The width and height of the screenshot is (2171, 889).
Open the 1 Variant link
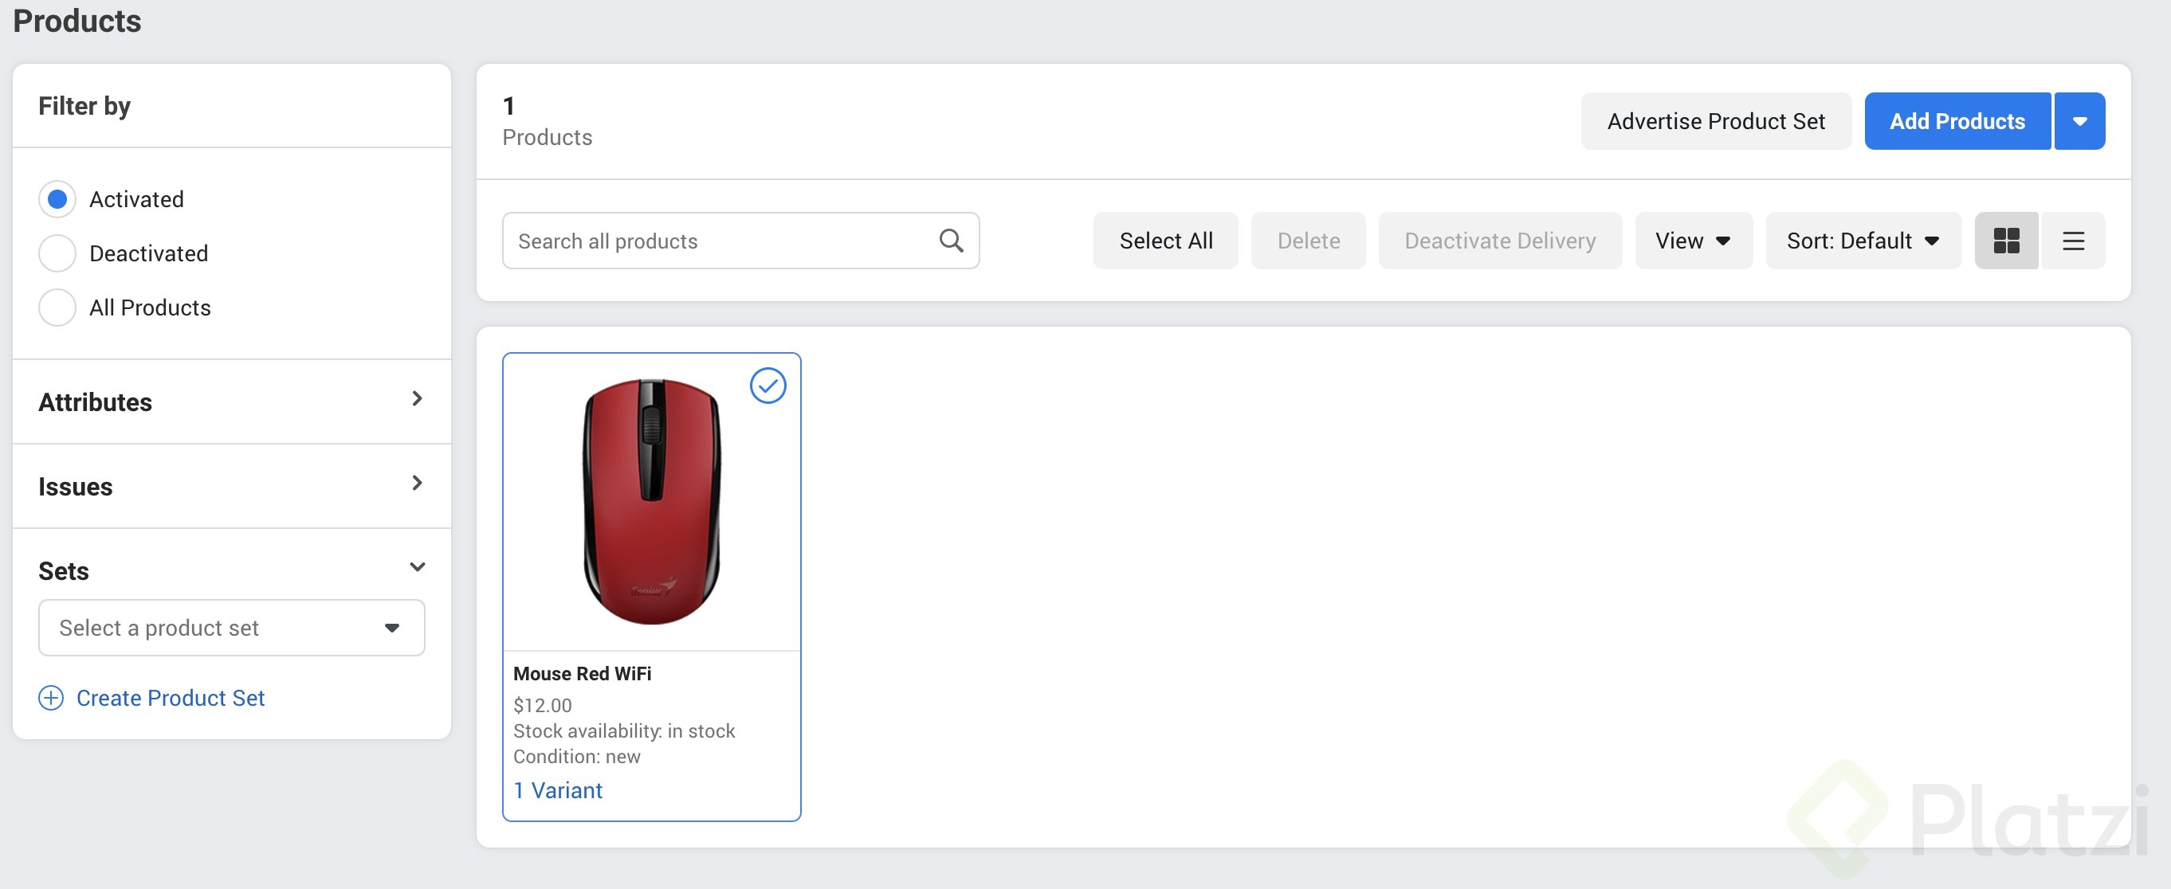558,790
